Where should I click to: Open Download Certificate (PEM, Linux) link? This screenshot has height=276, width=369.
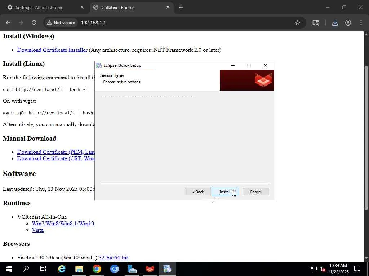click(56, 152)
